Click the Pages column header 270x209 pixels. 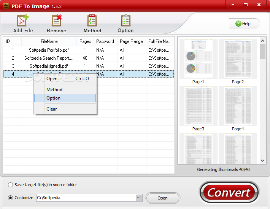point(85,41)
